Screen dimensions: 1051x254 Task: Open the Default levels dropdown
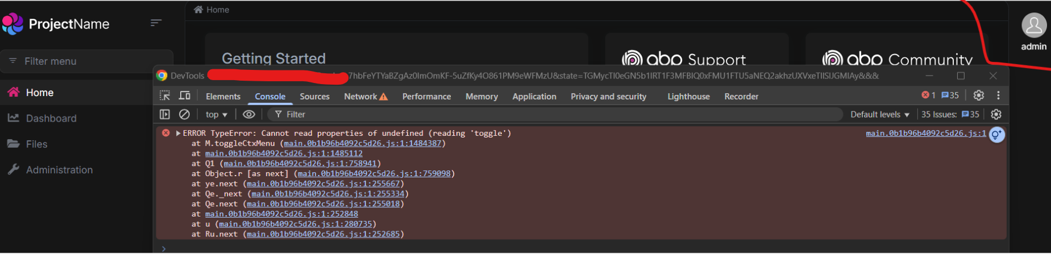click(879, 114)
